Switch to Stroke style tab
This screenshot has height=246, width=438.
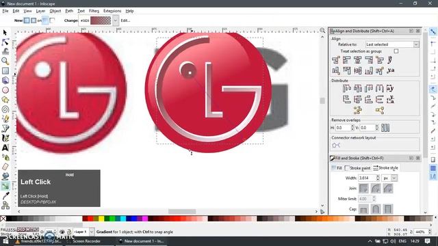click(x=385, y=168)
